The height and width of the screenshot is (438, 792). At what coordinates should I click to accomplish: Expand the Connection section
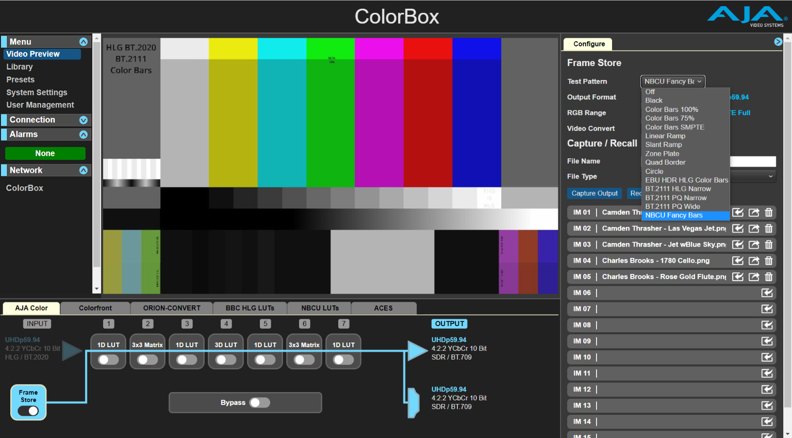click(83, 120)
